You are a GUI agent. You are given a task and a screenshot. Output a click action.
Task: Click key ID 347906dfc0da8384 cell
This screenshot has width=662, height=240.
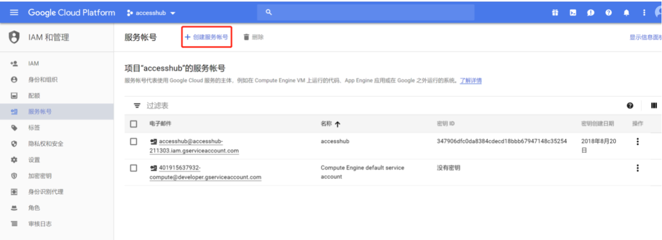[x=502, y=141]
